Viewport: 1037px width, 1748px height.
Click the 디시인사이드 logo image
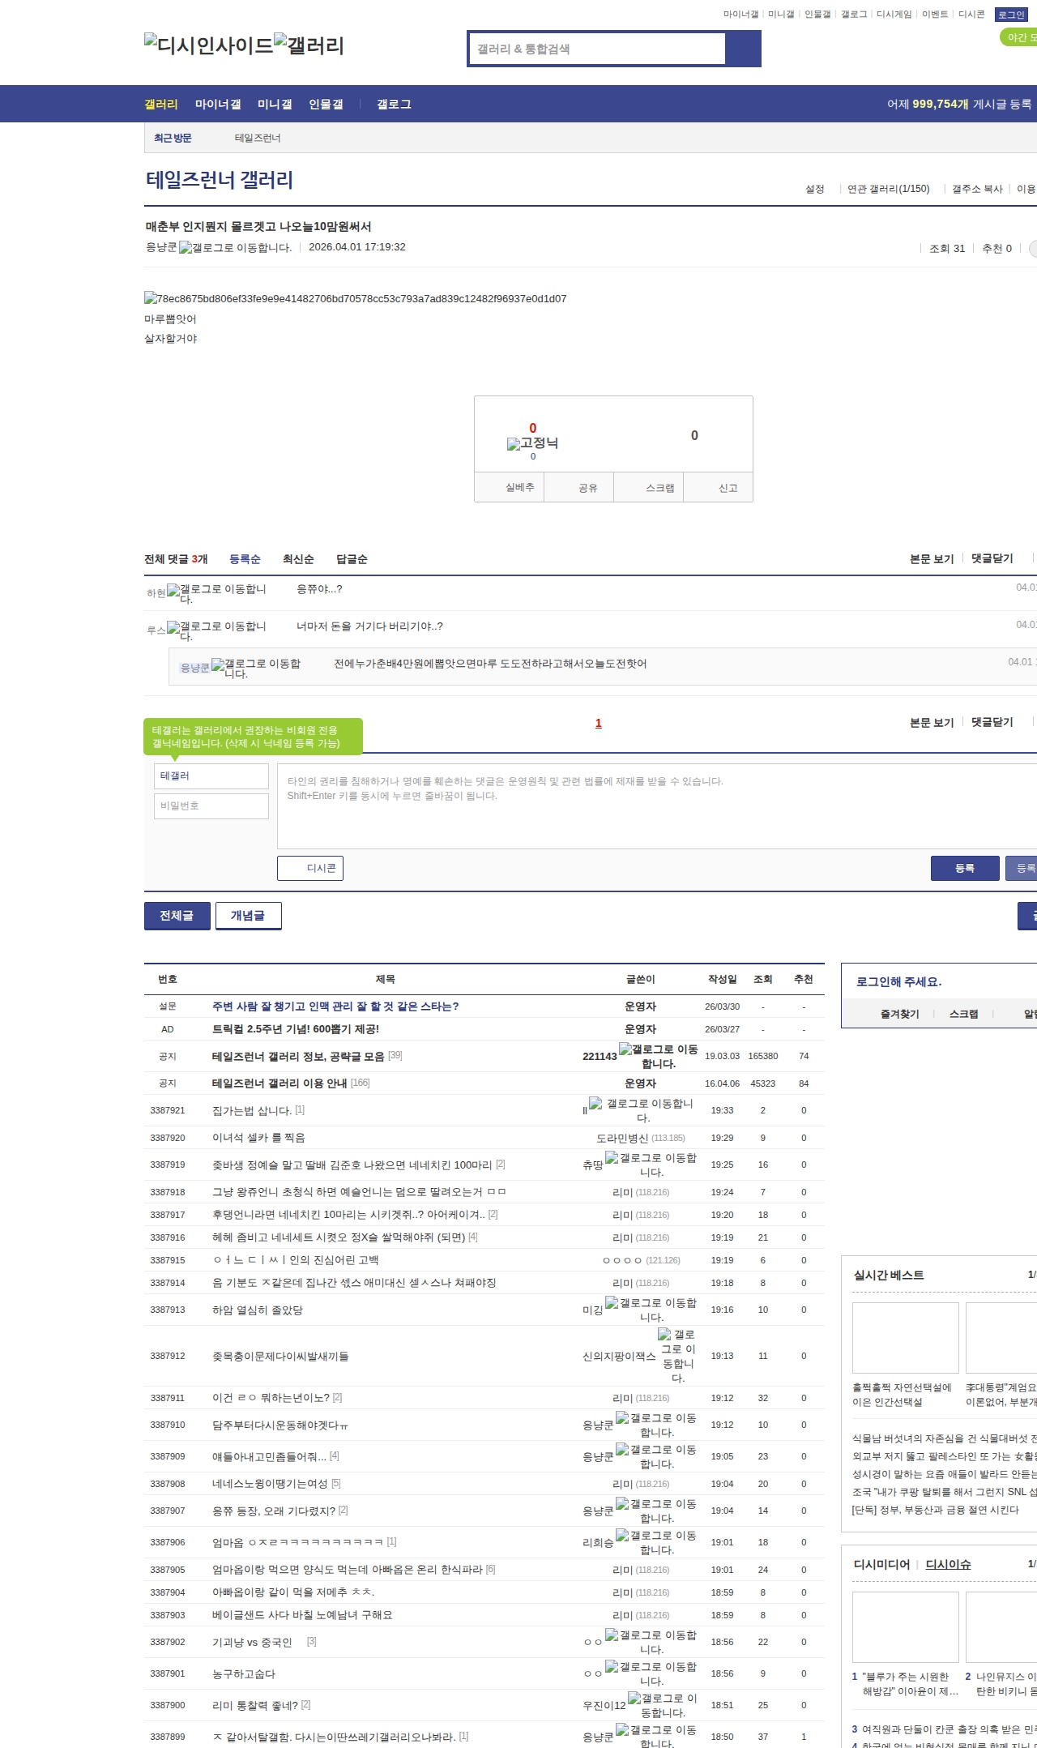208,45
